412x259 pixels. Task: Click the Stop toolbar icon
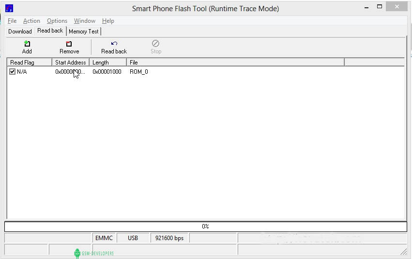pos(156,48)
